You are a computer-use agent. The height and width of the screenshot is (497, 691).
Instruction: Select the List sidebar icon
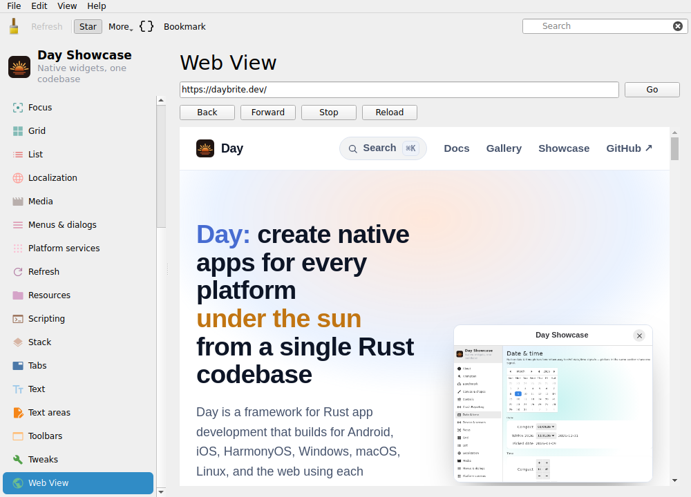tap(18, 155)
